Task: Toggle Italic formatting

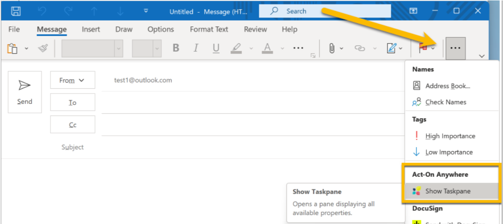Action: click(196, 48)
